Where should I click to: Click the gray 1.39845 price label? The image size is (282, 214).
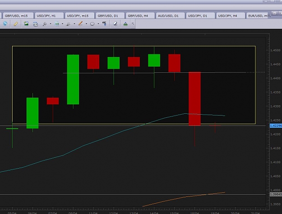(x=276, y=194)
